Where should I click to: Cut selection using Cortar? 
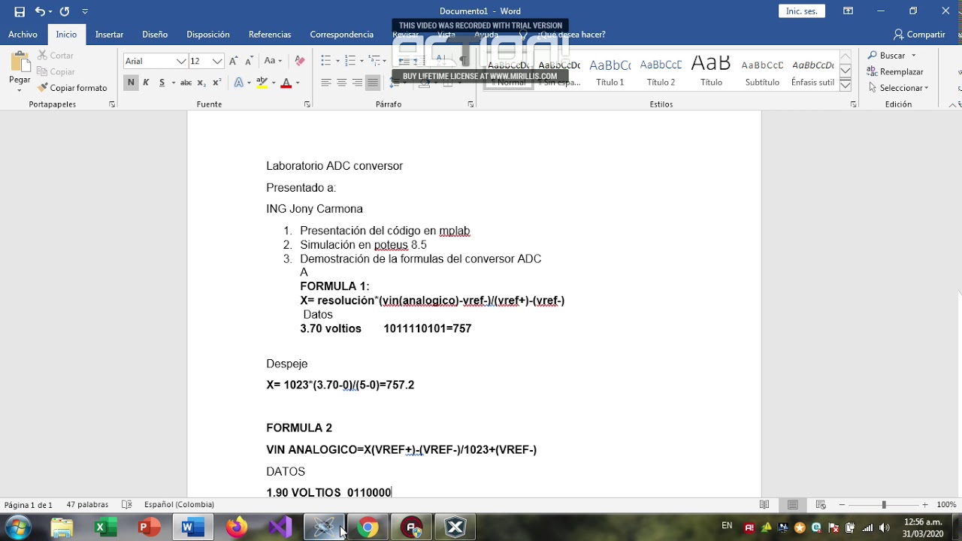(x=56, y=56)
